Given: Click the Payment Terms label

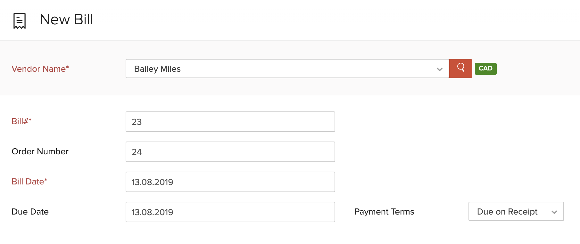Looking at the screenshot, I should click(384, 212).
